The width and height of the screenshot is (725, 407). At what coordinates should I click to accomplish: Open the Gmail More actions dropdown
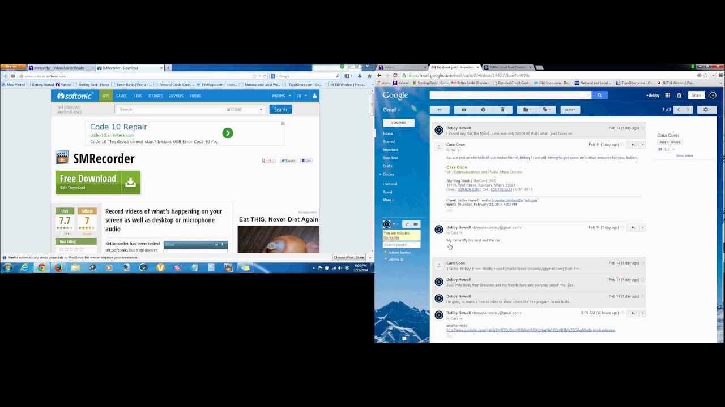pyautogui.click(x=570, y=110)
